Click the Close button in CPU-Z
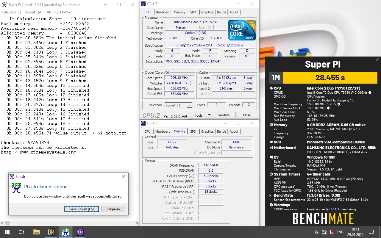This screenshot has width=381, height=238. tap(247, 115)
